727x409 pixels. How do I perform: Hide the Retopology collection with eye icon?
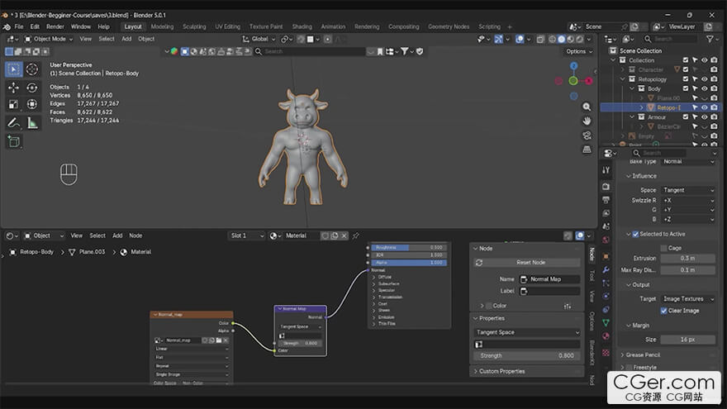point(704,79)
